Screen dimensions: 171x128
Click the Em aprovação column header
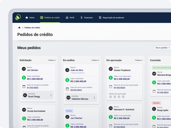pos(114,60)
